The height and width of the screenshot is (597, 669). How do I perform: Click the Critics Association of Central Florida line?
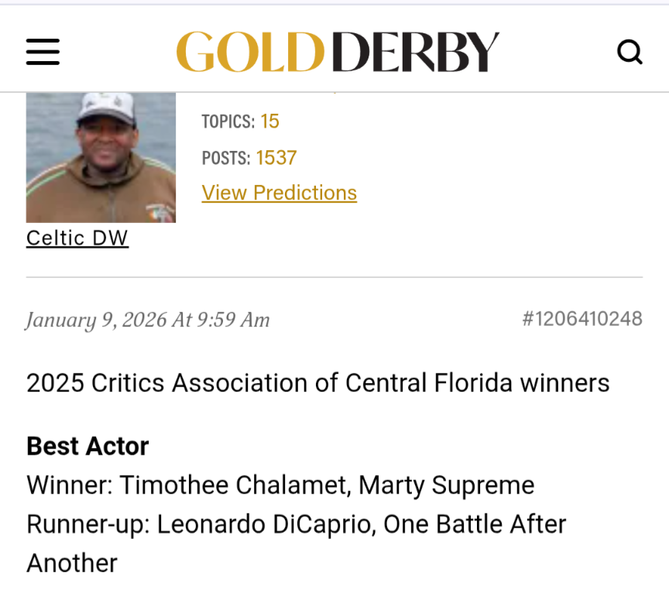(x=317, y=383)
